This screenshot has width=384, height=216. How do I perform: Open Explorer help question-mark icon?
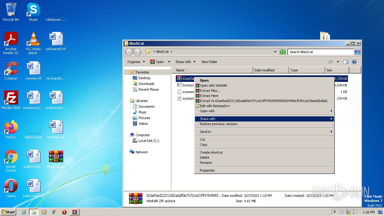(x=354, y=62)
